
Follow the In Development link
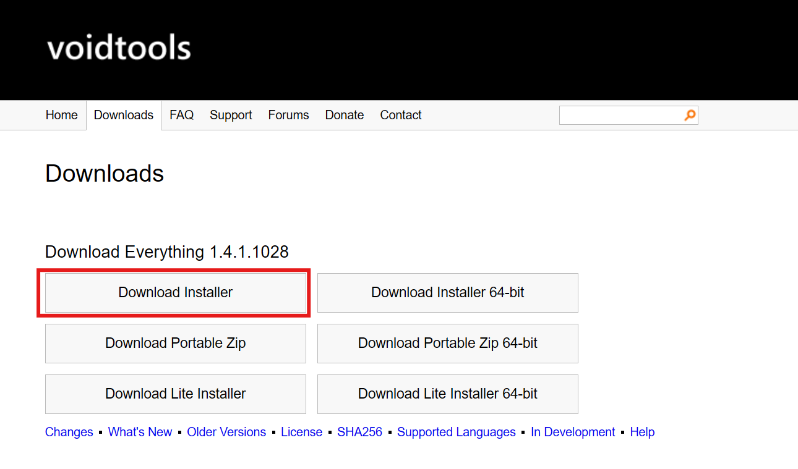click(573, 432)
